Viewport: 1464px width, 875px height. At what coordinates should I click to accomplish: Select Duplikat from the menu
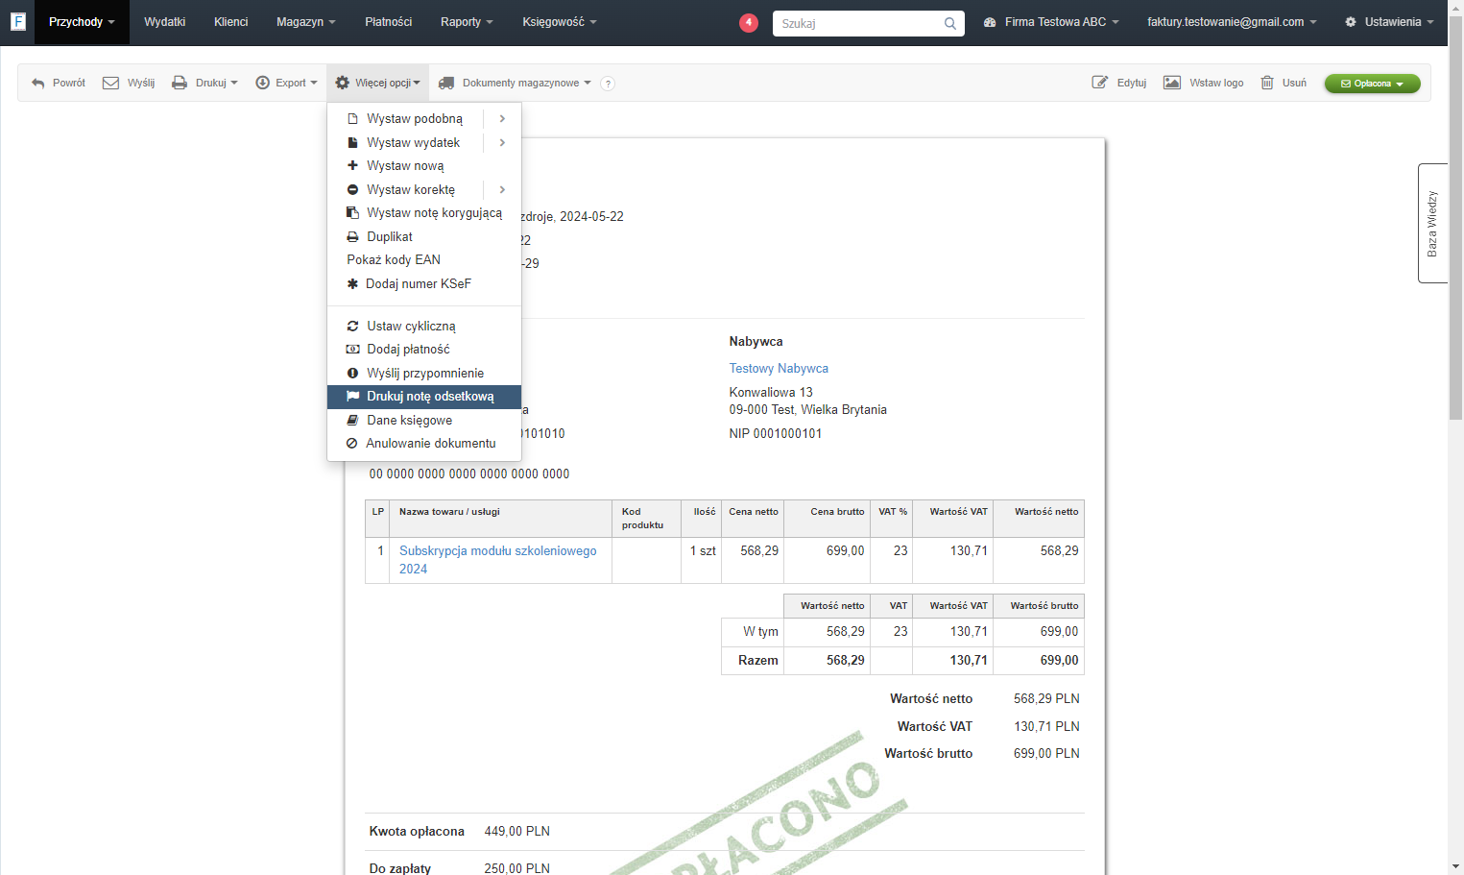(424, 236)
